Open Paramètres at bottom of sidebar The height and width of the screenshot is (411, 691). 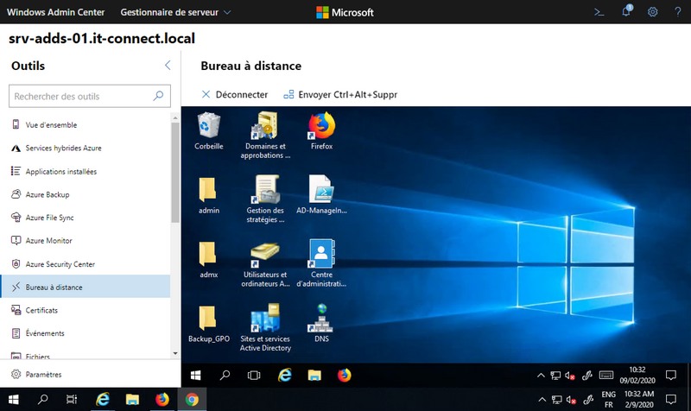43,375
